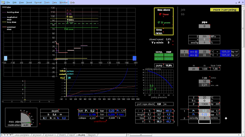
Task: Click the vertical scrollbar down arrow
Action: click(243, 132)
